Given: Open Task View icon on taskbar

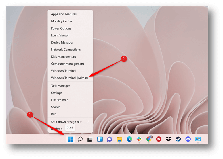Looking at the screenshot, I should point(90,139).
